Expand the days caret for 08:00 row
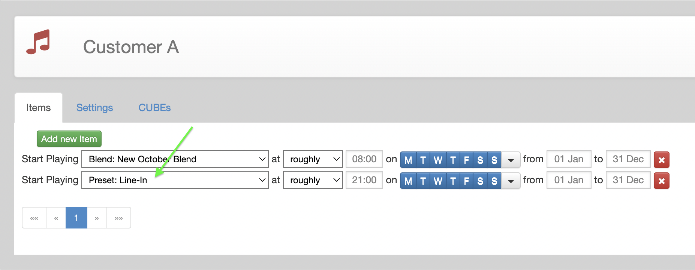695x270 pixels. [x=511, y=160]
